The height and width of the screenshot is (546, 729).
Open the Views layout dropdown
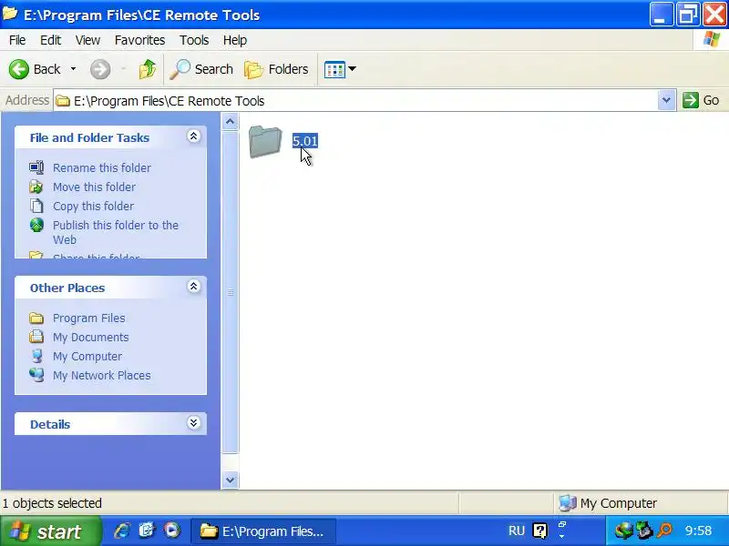(340, 70)
